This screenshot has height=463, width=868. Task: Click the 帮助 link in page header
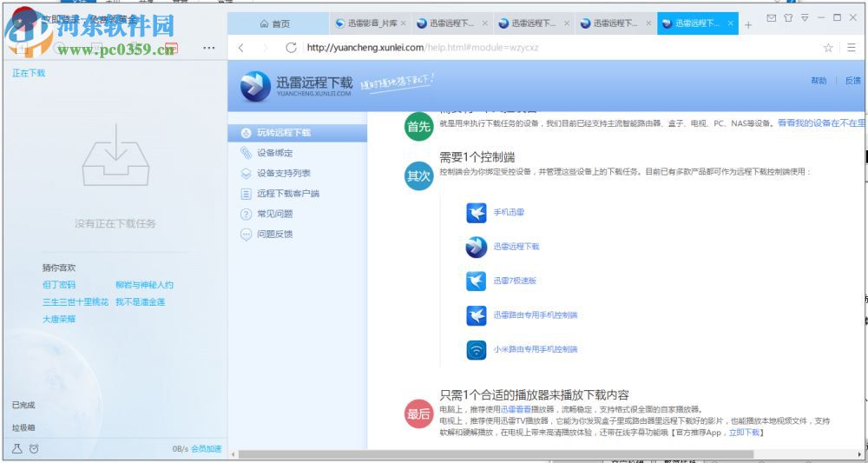(x=819, y=81)
